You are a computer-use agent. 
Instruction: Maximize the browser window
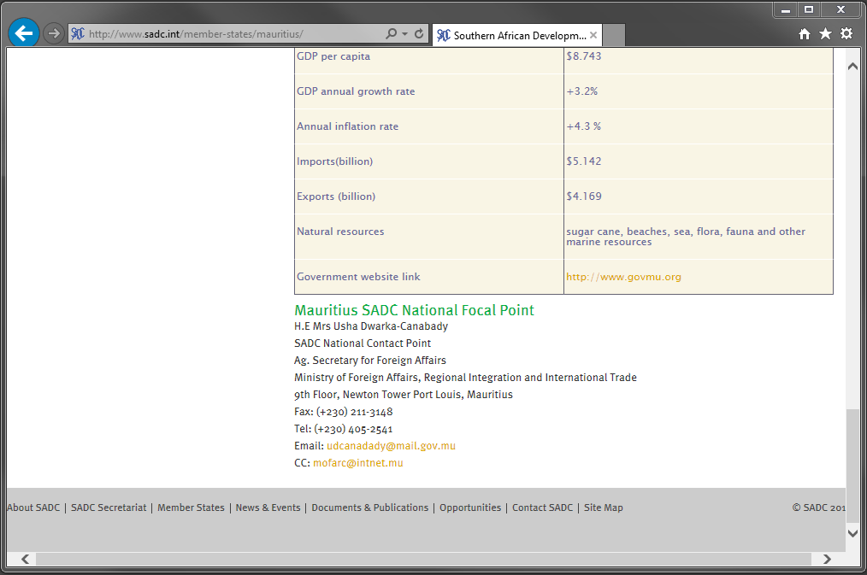(809, 10)
